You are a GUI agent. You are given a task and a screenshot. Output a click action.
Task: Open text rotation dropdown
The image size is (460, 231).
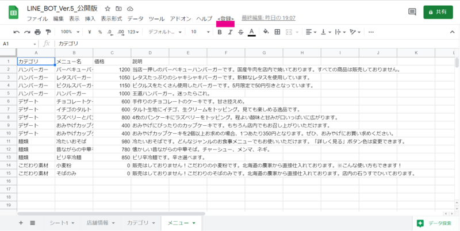[355, 32]
